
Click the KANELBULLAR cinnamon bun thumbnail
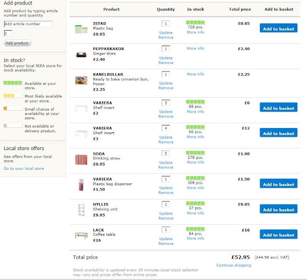(81, 80)
